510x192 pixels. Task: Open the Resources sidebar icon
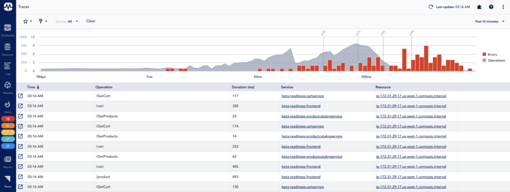[7, 47]
